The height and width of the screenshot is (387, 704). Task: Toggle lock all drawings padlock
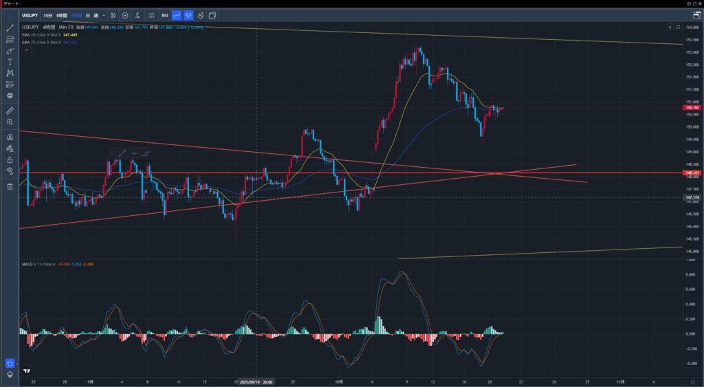10,159
